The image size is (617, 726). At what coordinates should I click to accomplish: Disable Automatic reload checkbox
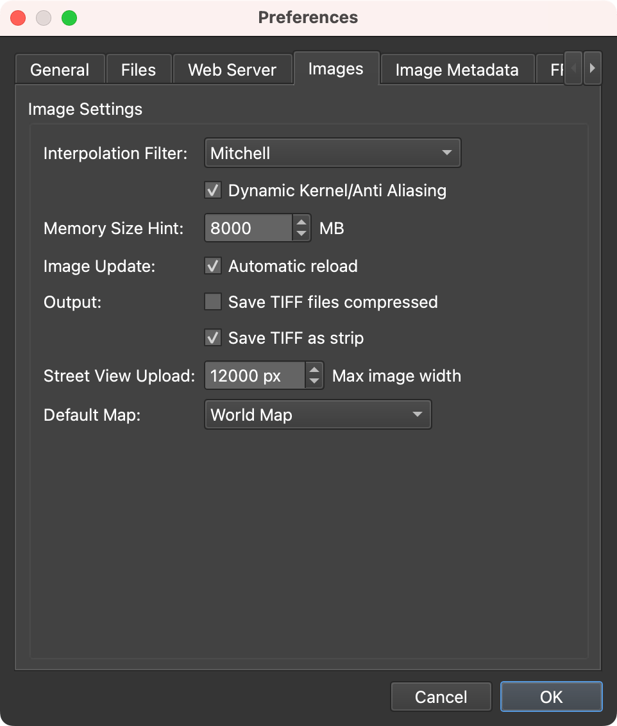212,266
